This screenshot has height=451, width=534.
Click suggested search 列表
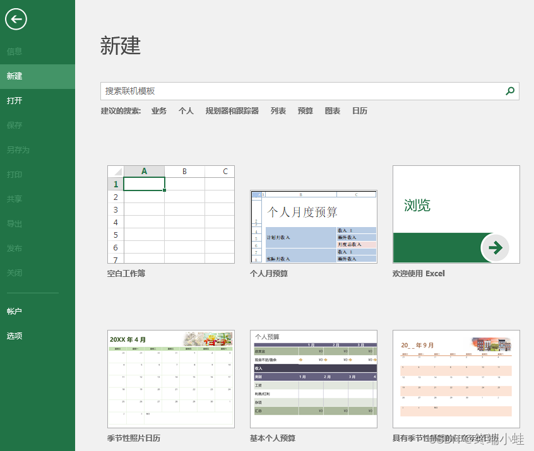(x=278, y=111)
